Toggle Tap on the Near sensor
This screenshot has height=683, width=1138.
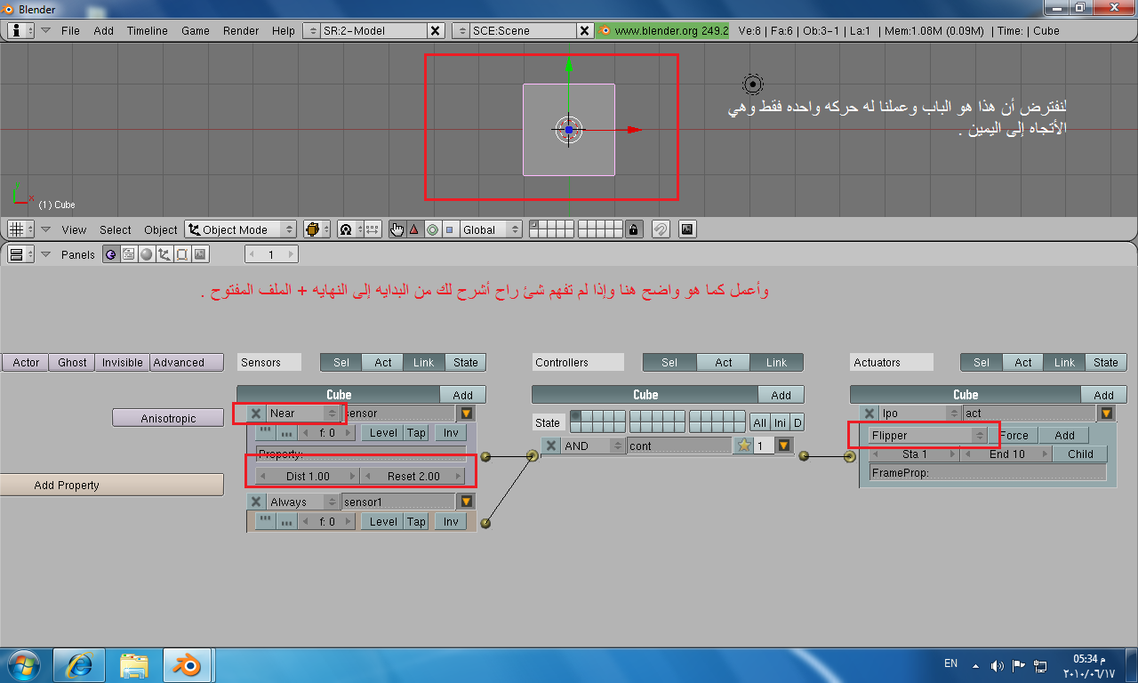click(x=416, y=433)
